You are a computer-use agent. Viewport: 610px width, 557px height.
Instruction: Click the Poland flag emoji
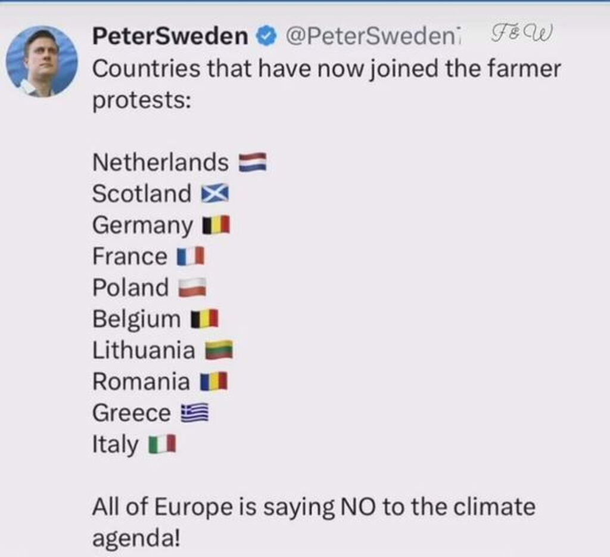click(x=192, y=287)
